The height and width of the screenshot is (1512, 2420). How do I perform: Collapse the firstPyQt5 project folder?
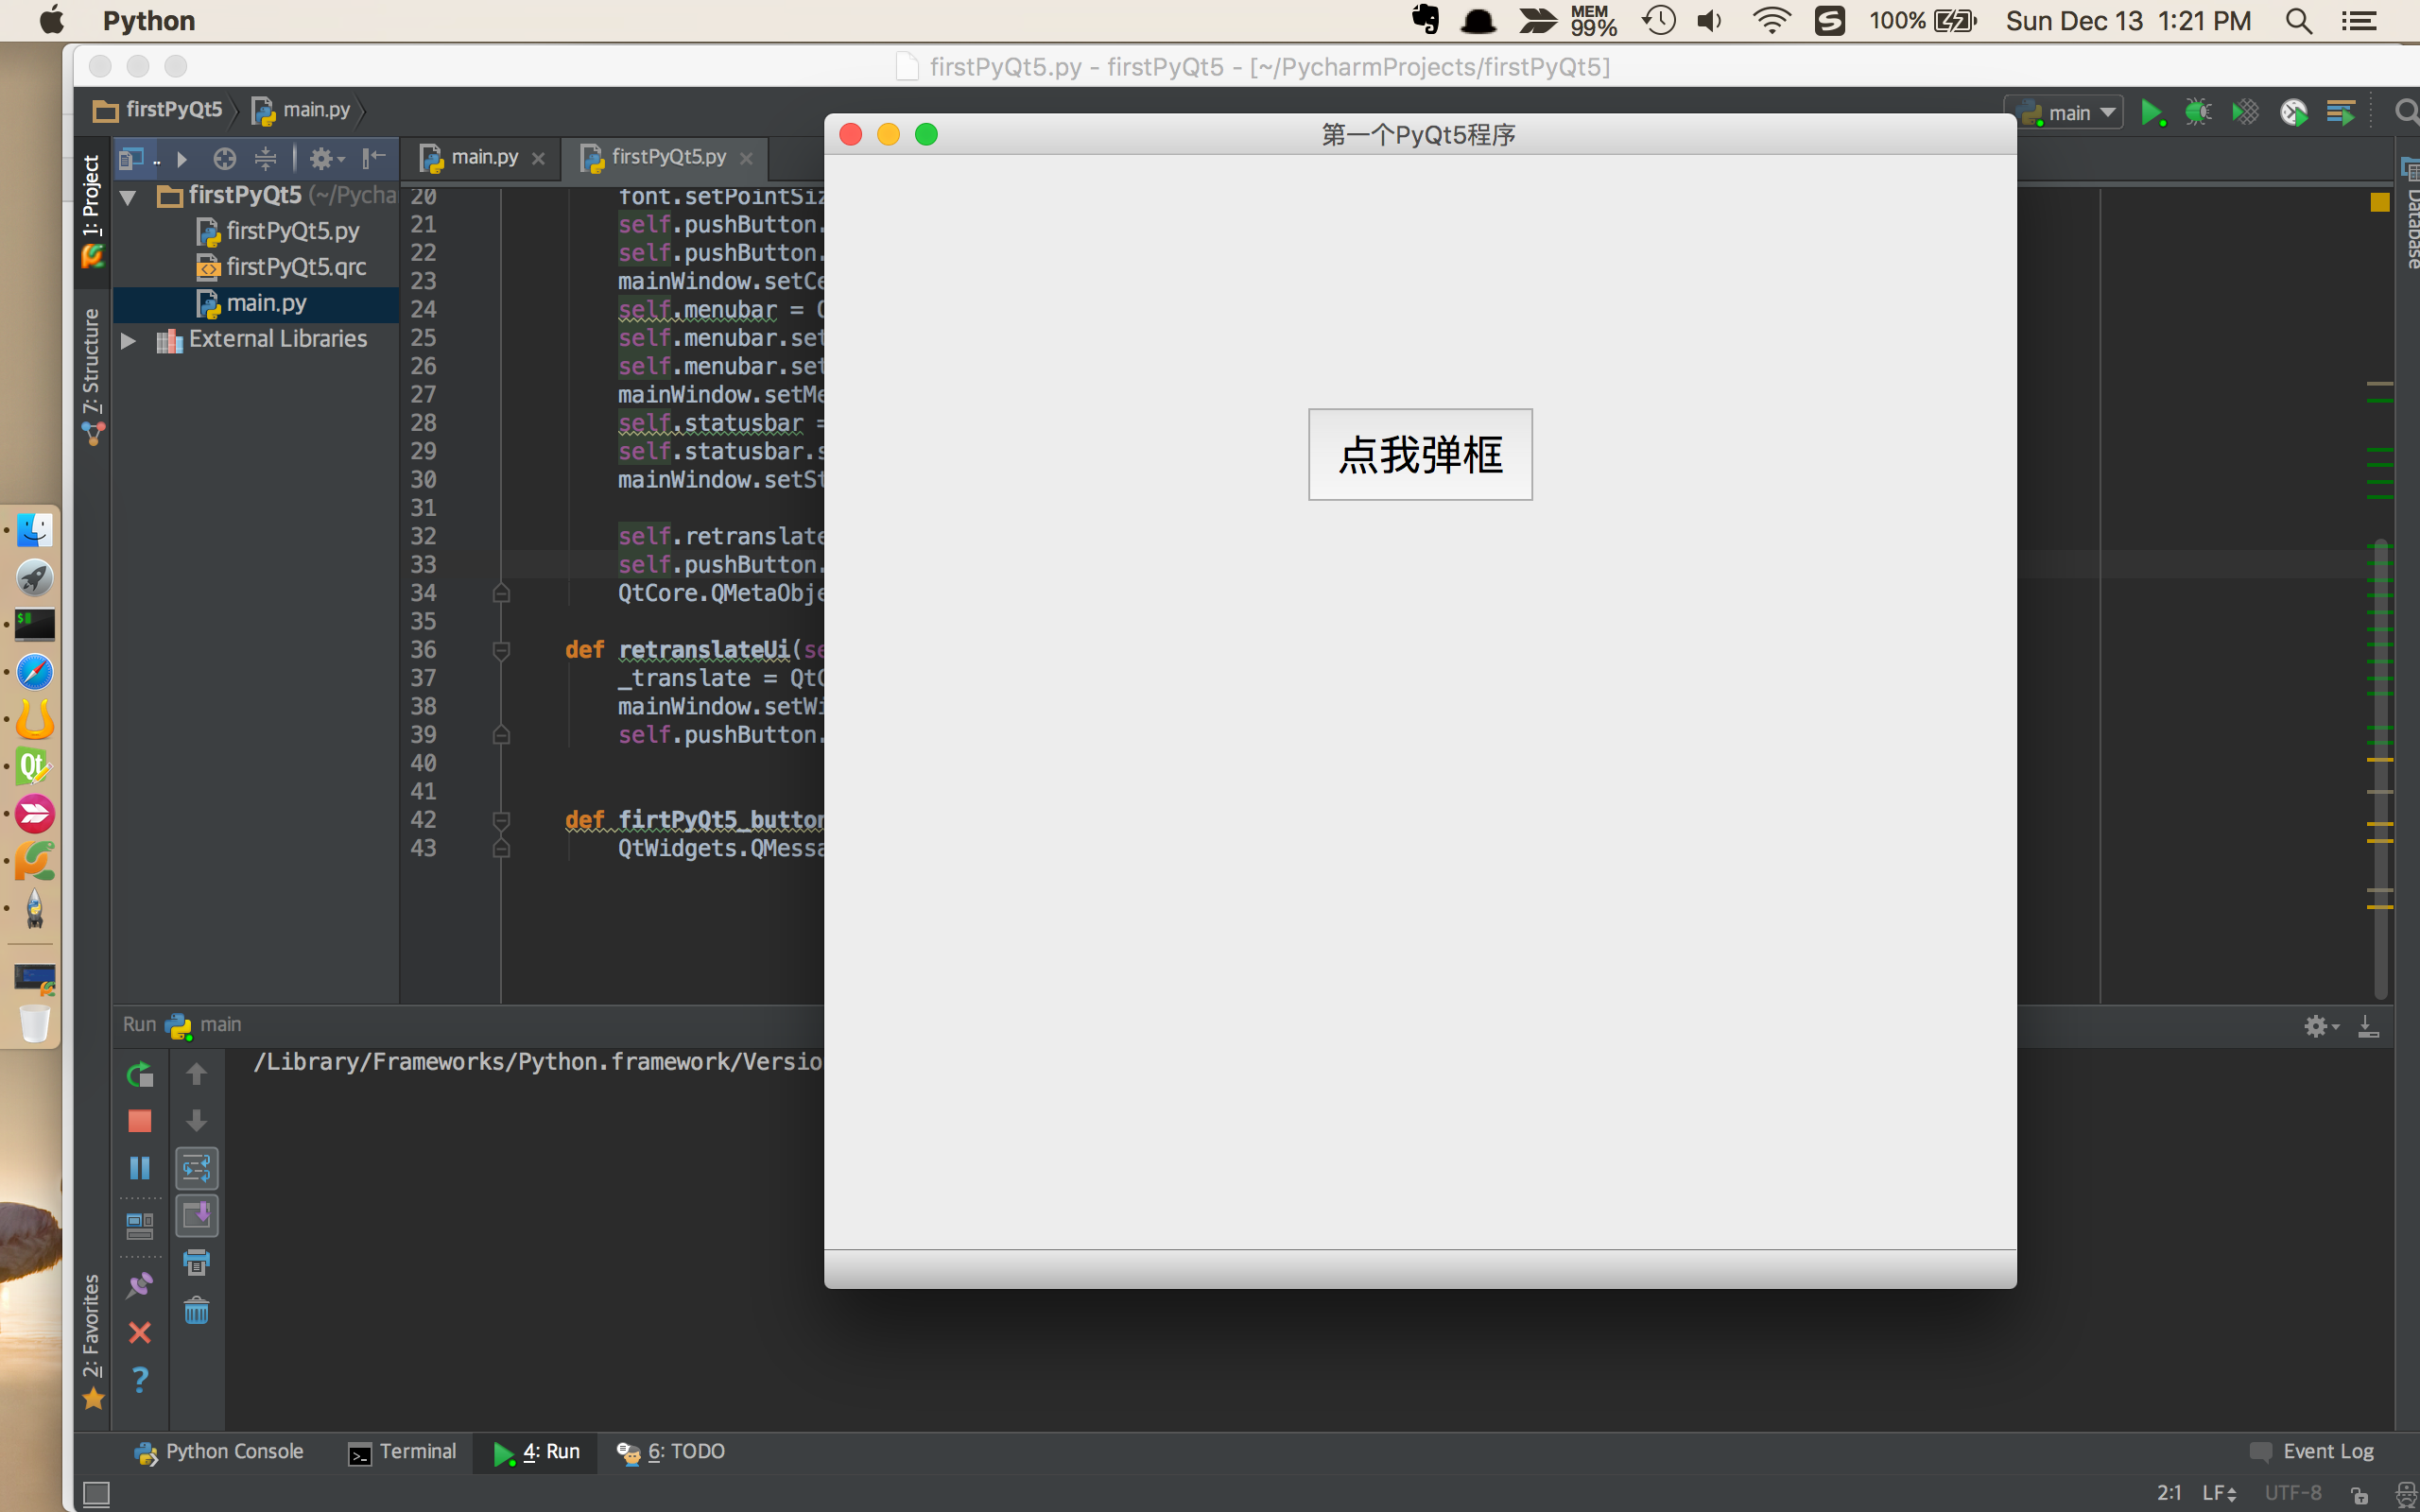coord(128,197)
